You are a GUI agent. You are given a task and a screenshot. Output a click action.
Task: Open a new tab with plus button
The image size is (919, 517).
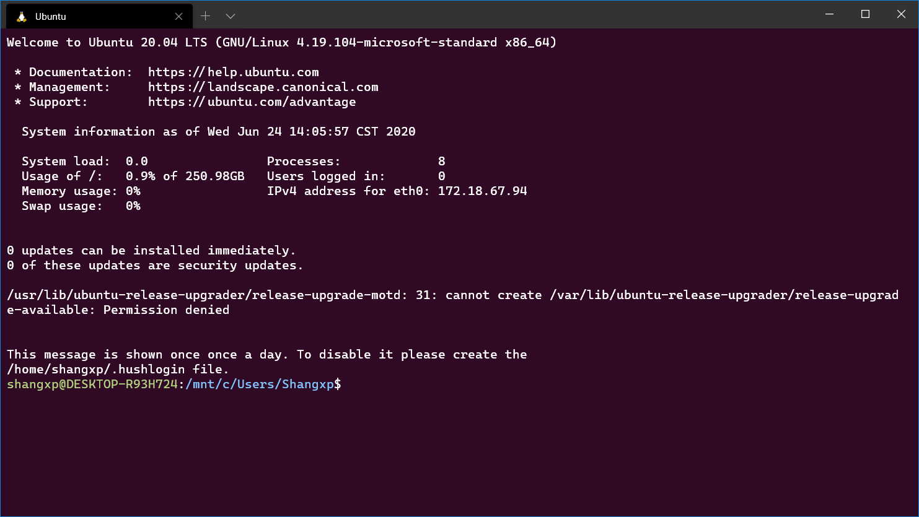pos(206,16)
